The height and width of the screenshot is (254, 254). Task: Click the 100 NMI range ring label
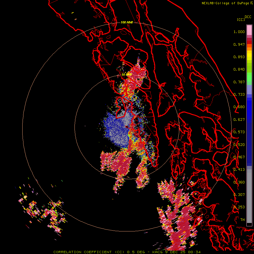(127, 22)
